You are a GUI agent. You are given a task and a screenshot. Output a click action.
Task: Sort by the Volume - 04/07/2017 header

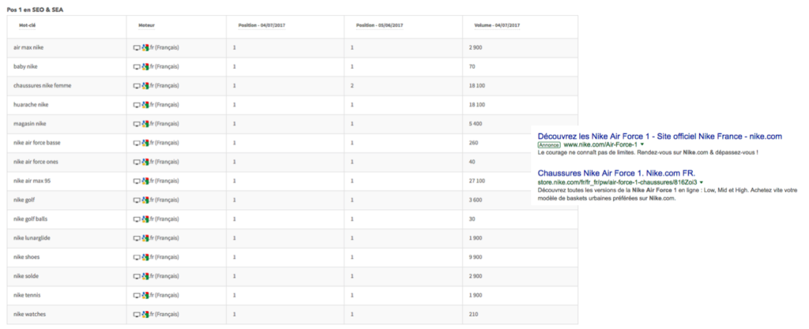[x=498, y=25]
